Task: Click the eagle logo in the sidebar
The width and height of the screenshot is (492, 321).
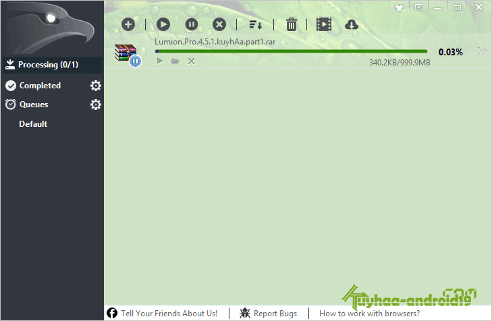Action: click(52, 28)
